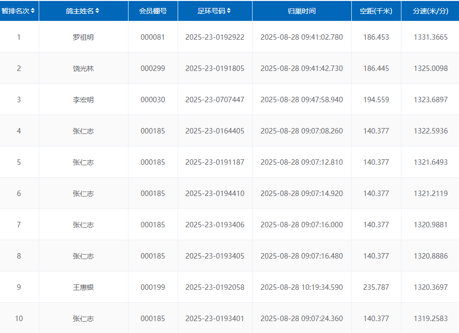
Task: Select ring number 2025-23-0164405
Action: [215, 131]
